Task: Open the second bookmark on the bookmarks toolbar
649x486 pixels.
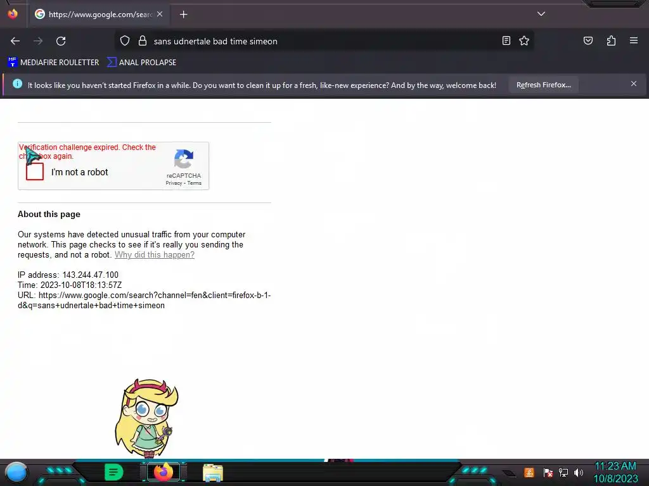Action: [141, 63]
